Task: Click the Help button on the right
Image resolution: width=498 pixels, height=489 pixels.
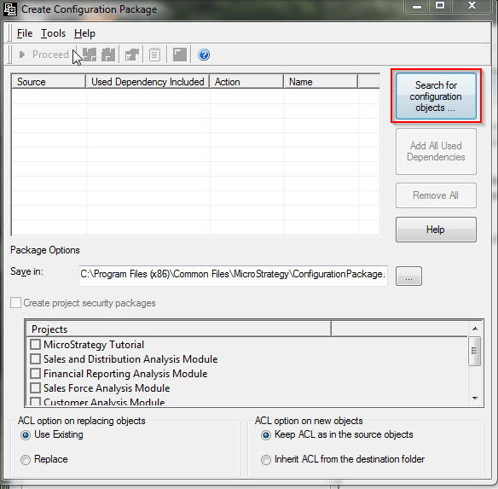Action: [x=436, y=230]
